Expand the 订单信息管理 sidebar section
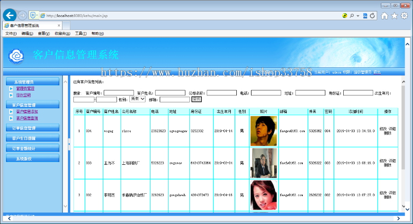This screenshot has width=413, height=224. point(33,128)
